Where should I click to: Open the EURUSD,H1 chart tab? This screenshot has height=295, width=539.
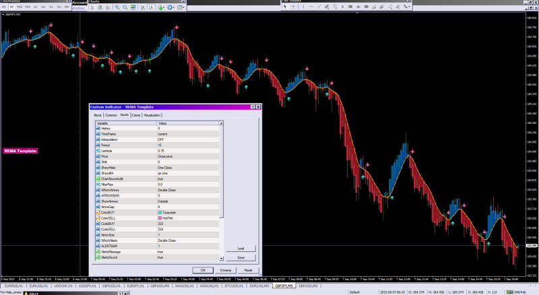(x=38, y=286)
